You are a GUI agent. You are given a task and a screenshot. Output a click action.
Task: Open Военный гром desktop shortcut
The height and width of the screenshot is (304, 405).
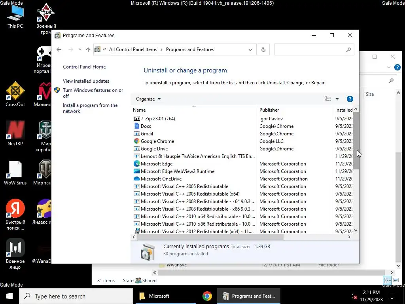46,19
